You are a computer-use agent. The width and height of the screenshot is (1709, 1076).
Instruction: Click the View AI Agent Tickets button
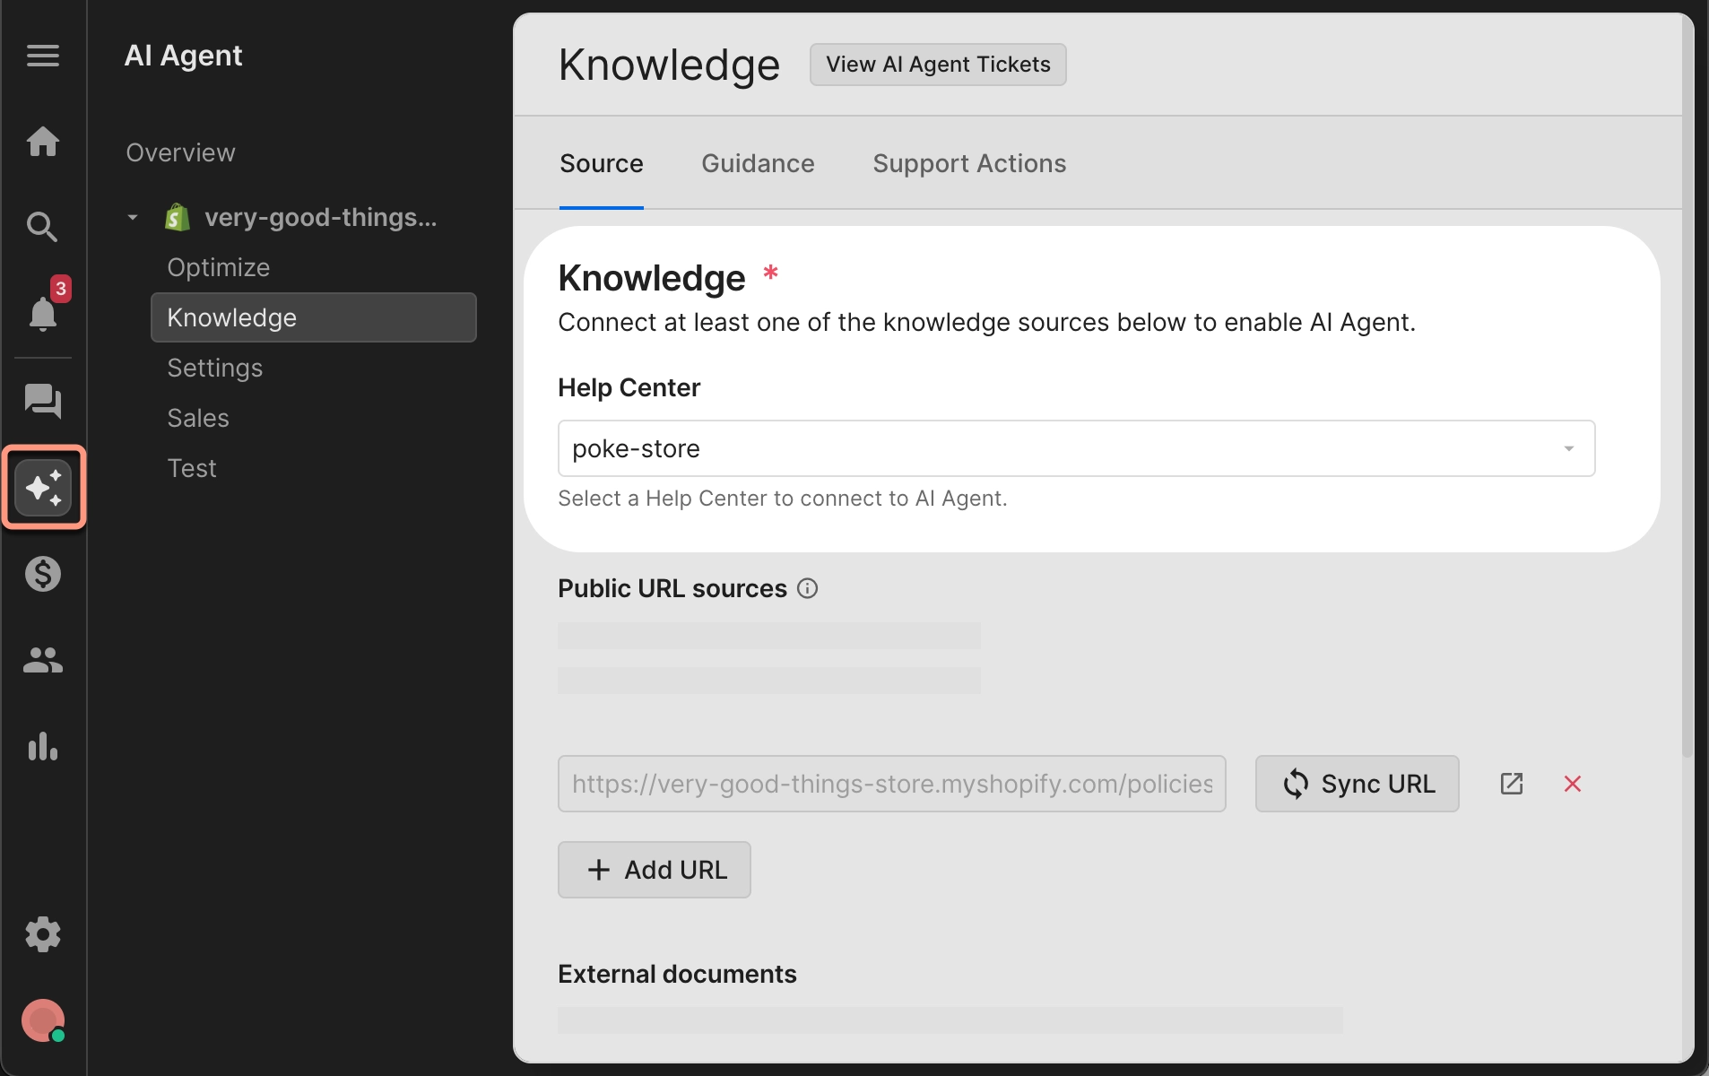[937, 64]
